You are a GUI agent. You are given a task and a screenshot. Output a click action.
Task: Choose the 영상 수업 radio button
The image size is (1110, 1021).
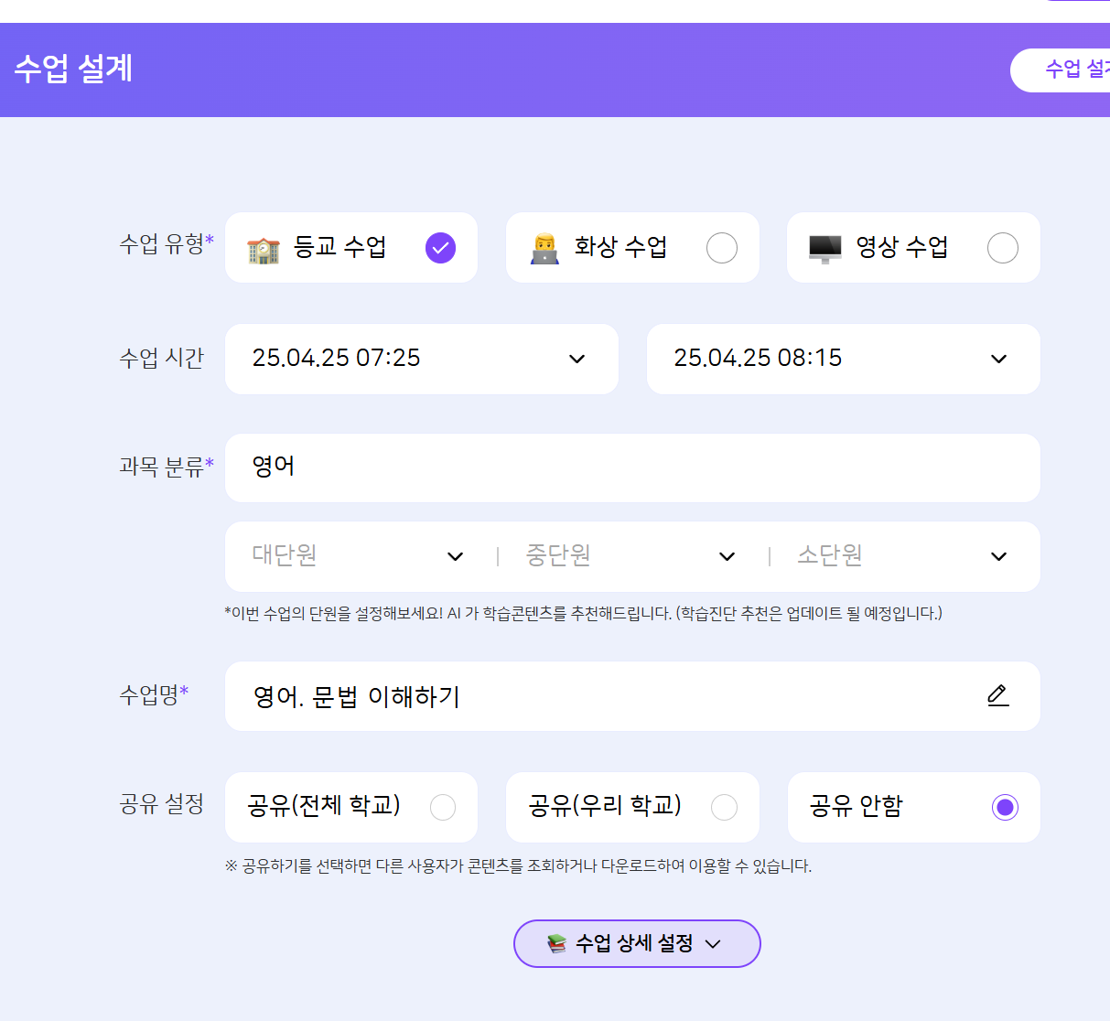tap(1002, 248)
